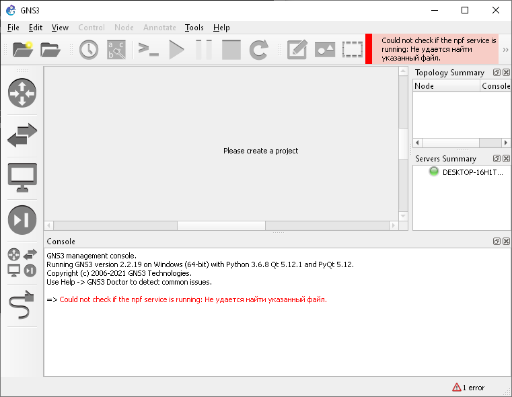
Task: Browse Routers device category
Action: [x=22, y=93]
